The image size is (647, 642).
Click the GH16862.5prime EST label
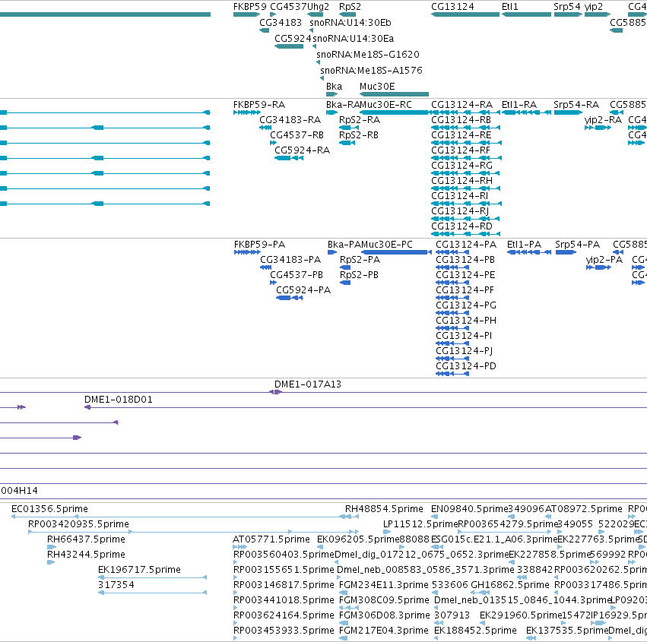coord(510,585)
